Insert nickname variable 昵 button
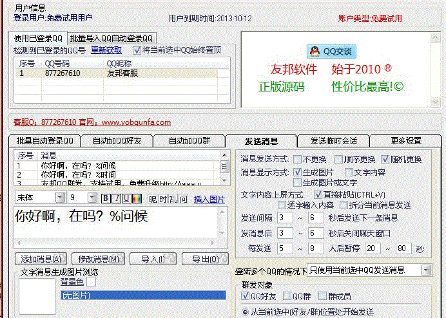446x318 pixels. point(153,199)
